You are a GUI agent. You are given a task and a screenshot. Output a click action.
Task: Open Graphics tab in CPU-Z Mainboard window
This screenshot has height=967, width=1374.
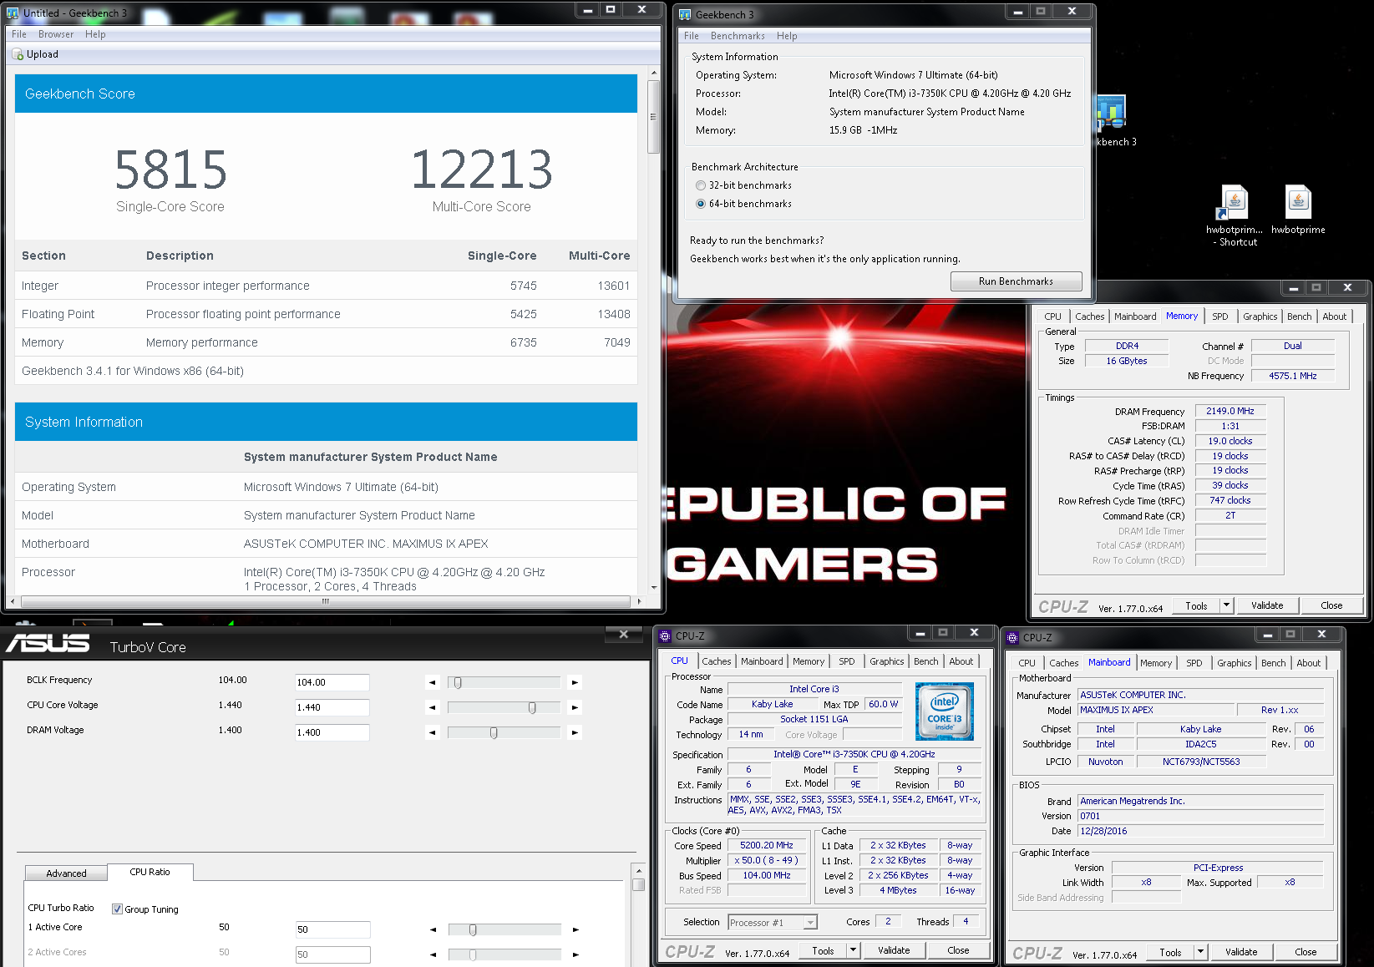click(x=1235, y=663)
